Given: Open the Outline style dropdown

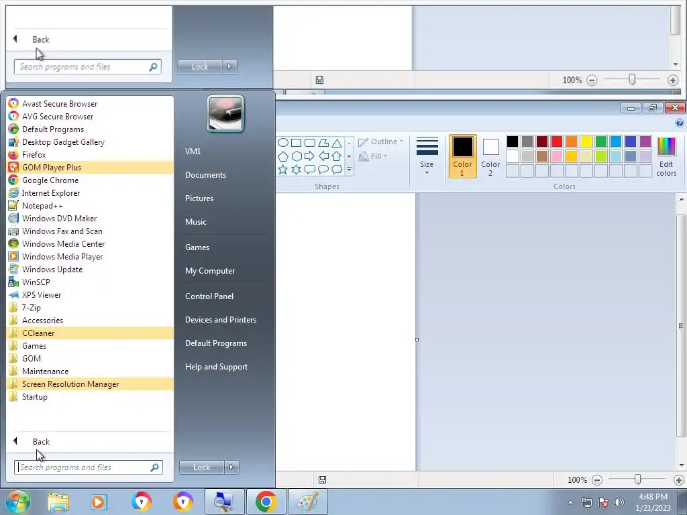Looking at the screenshot, I should click(x=381, y=142).
